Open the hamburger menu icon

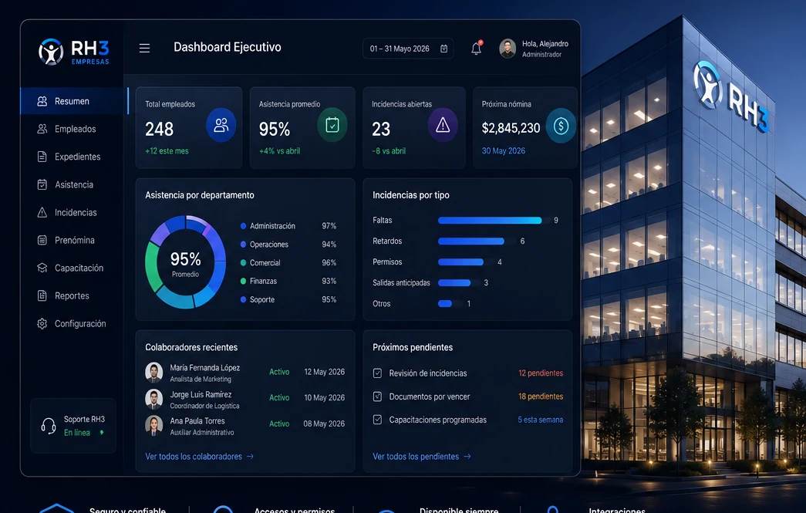(144, 48)
